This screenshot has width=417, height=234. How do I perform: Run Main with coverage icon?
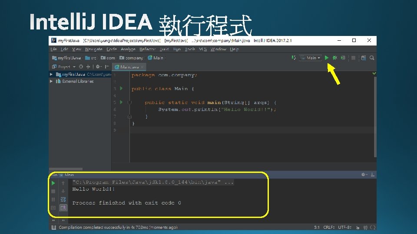click(343, 58)
